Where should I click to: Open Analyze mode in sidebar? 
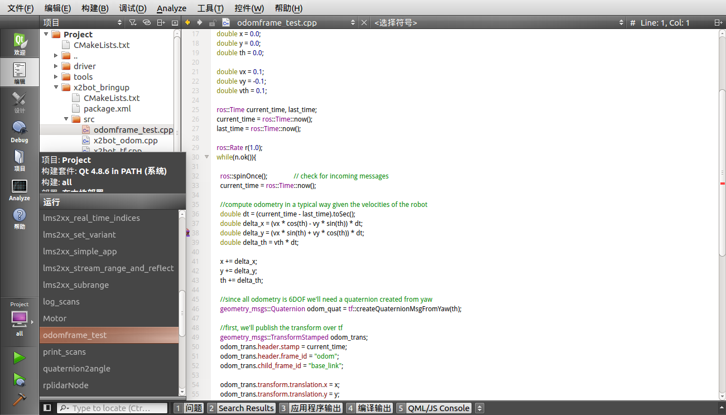pos(20,190)
